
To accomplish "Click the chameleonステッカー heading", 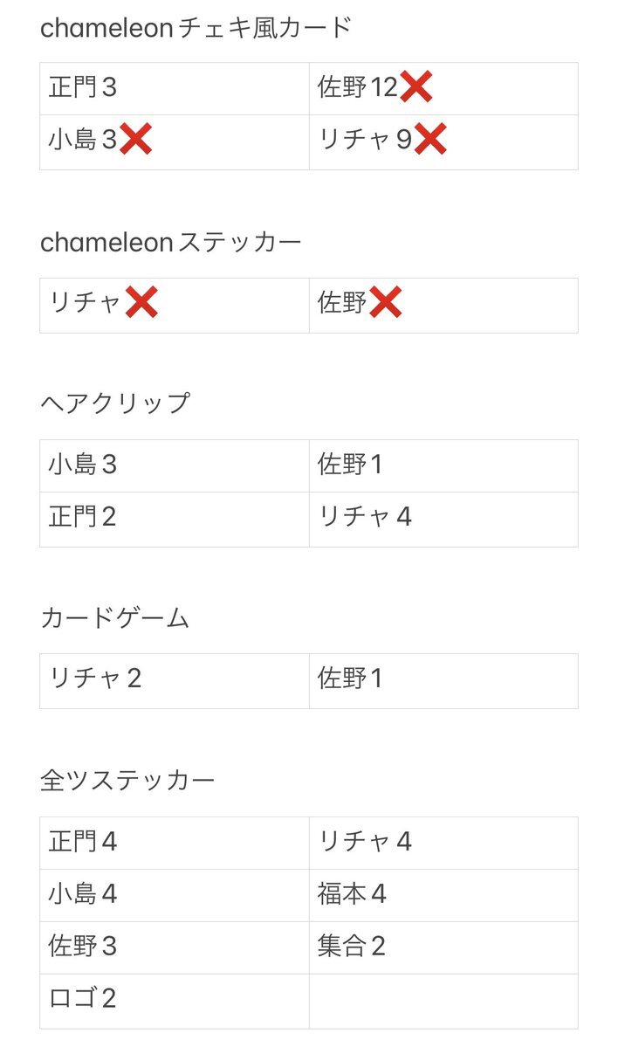I will pyautogui.click(x=171, y=243).
